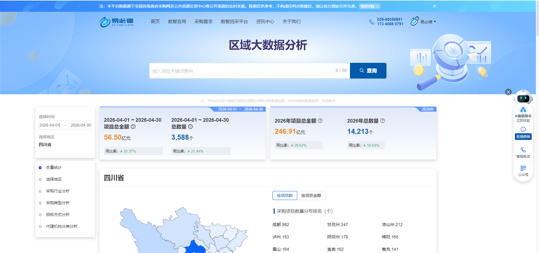Click the 公众号 QR code icon
This screenshot has height=253, width=539.
click(523, 168)
